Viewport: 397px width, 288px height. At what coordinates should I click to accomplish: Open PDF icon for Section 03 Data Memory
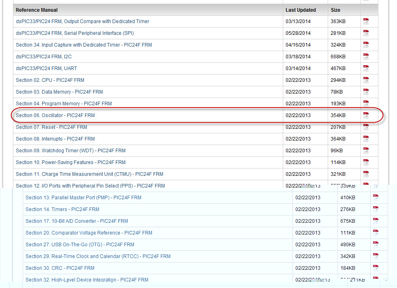coord(366,92)
